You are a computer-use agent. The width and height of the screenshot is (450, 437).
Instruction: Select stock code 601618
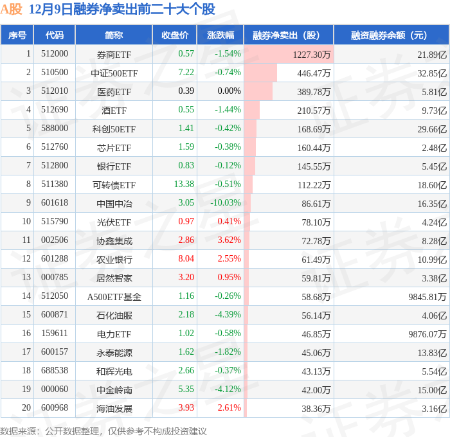click(55, 203)
